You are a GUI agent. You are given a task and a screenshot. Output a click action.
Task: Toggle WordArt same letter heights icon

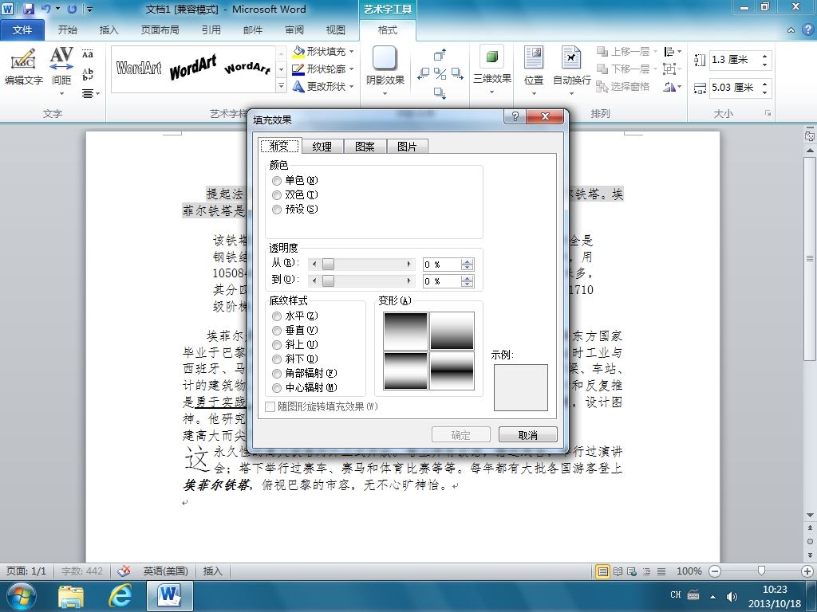[88, 54]
